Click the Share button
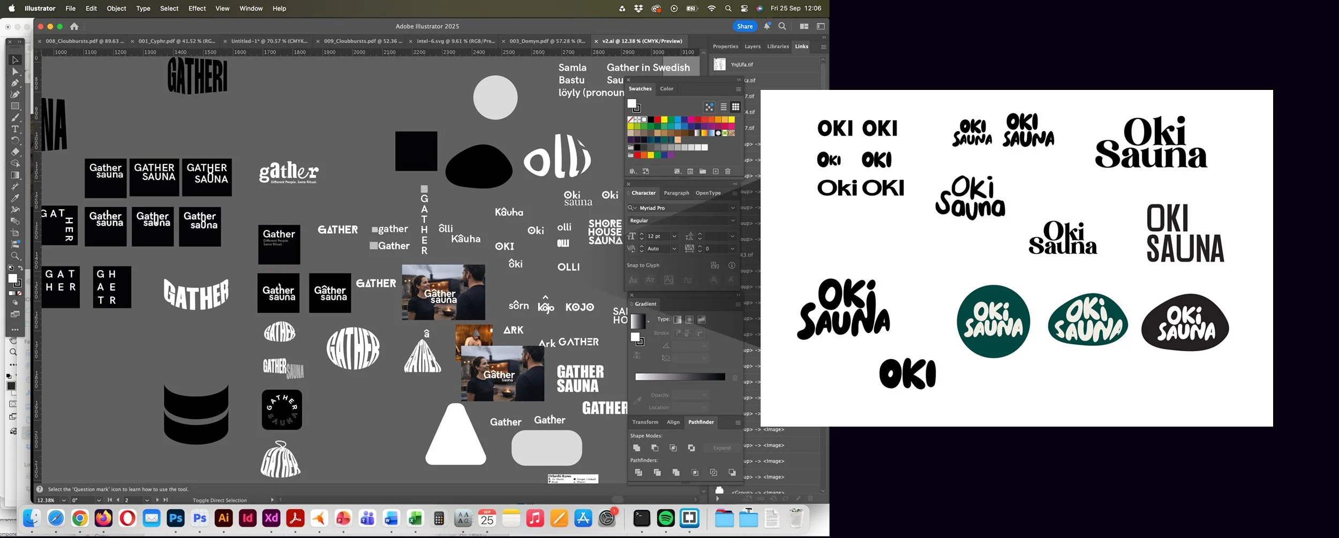Viewport: 1339px width, 538px height. (745, 26)
